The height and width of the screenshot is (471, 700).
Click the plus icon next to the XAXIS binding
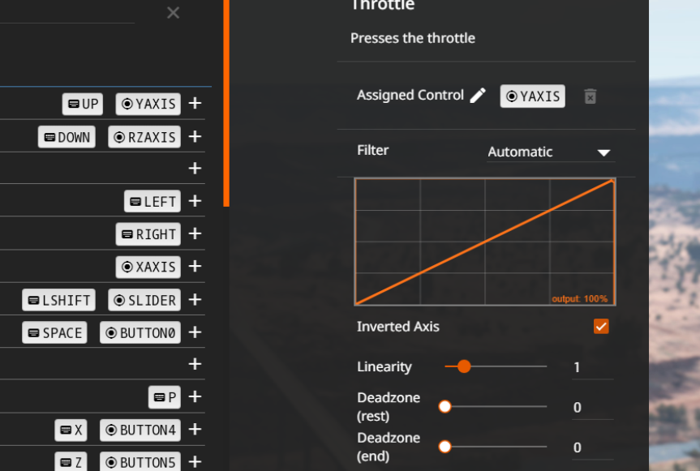(x=195, y=266)
